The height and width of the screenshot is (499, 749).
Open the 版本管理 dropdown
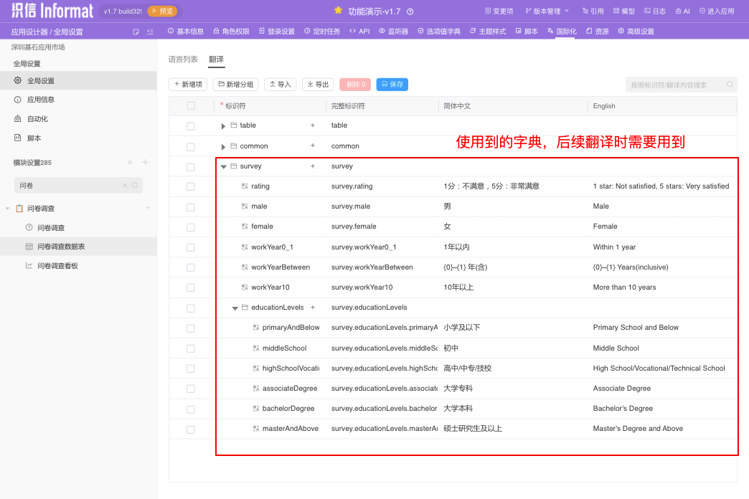point(547,11)
